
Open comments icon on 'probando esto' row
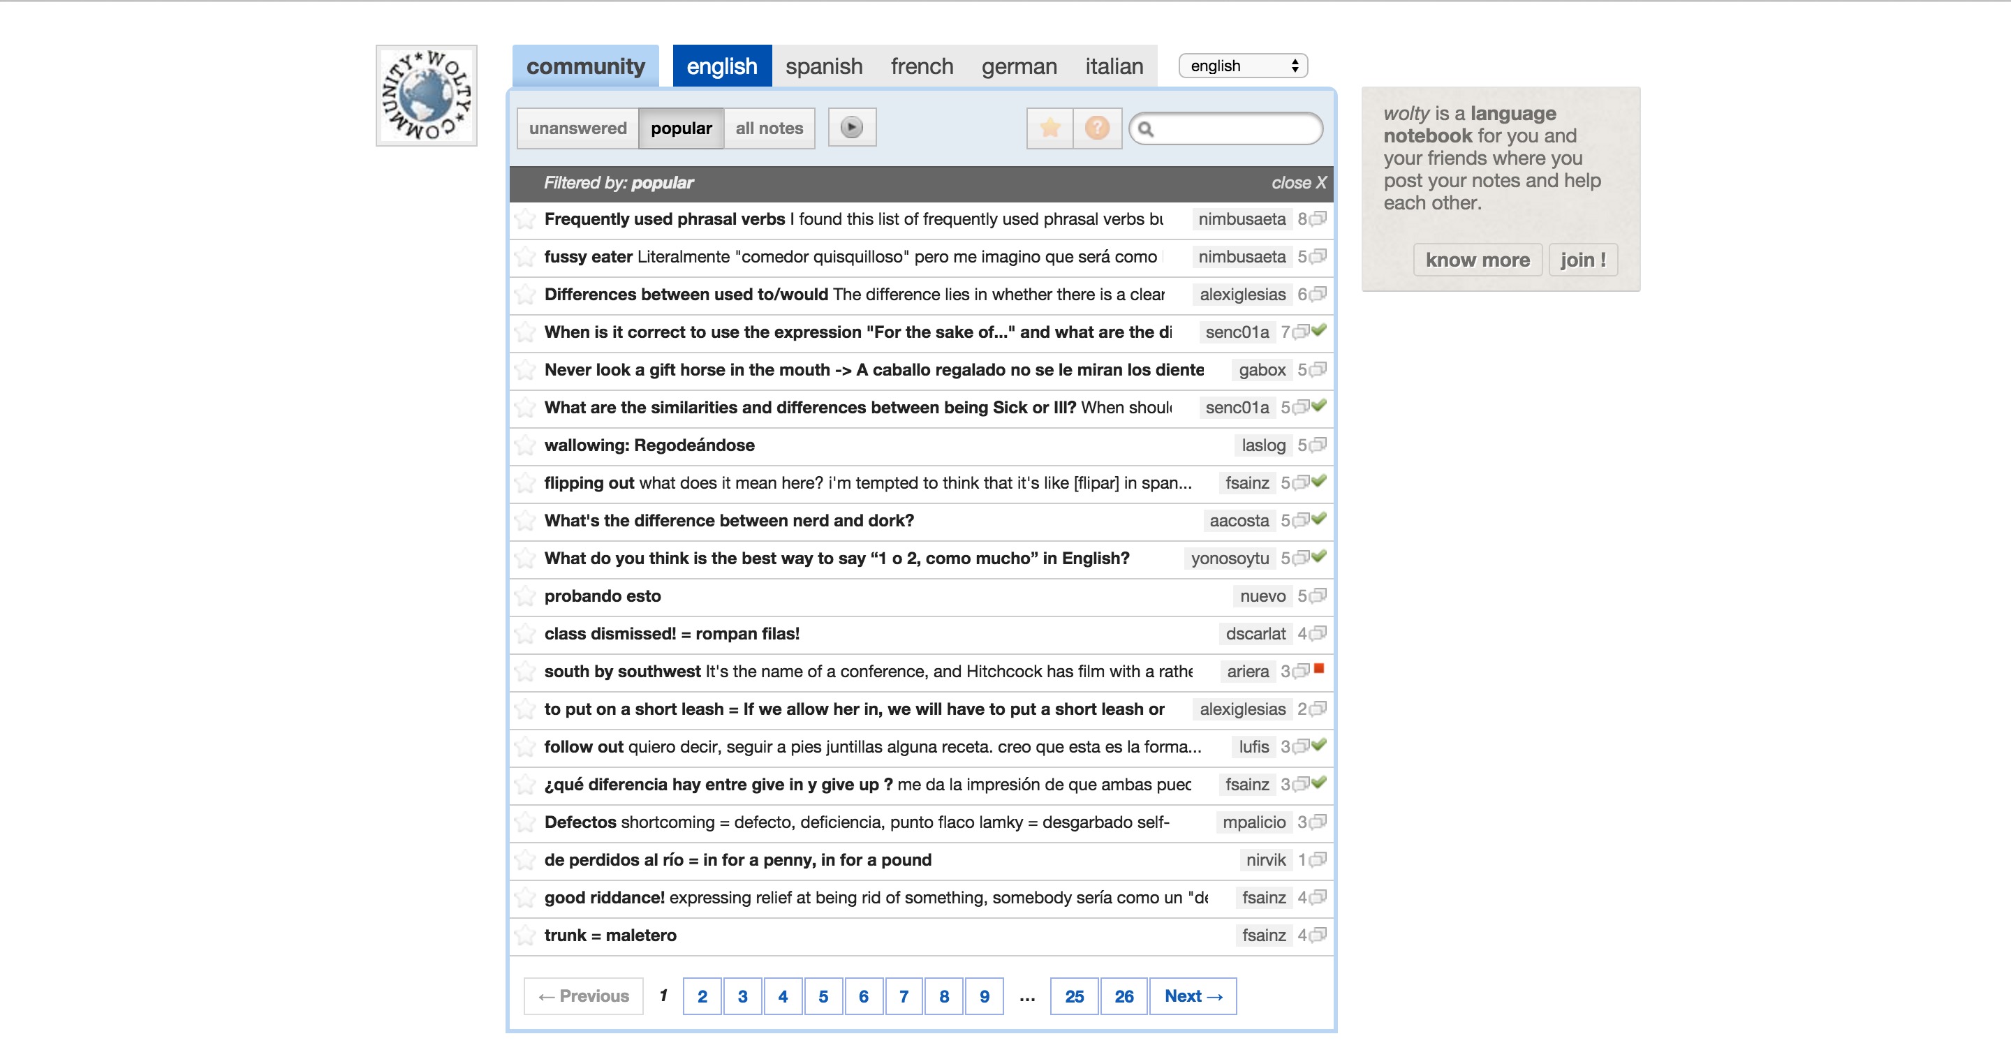click(x=1318, y=596)
